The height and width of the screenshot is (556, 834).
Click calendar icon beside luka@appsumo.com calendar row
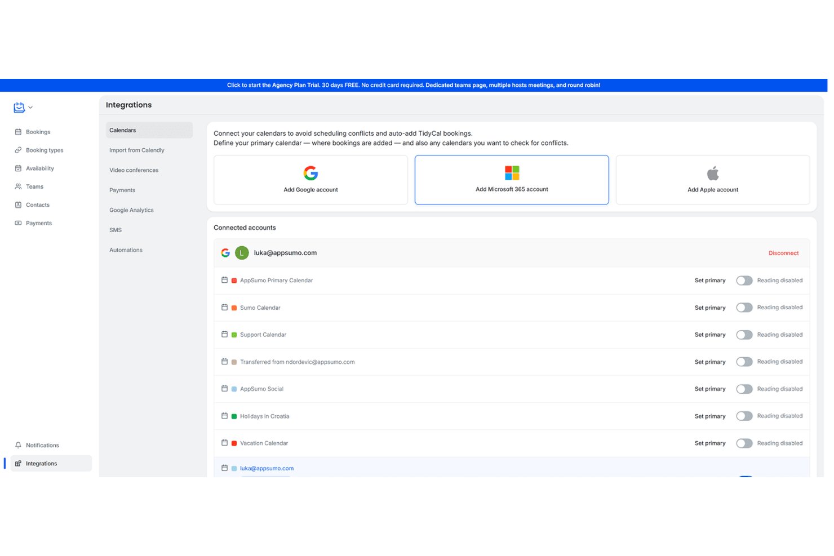(224, 468)
